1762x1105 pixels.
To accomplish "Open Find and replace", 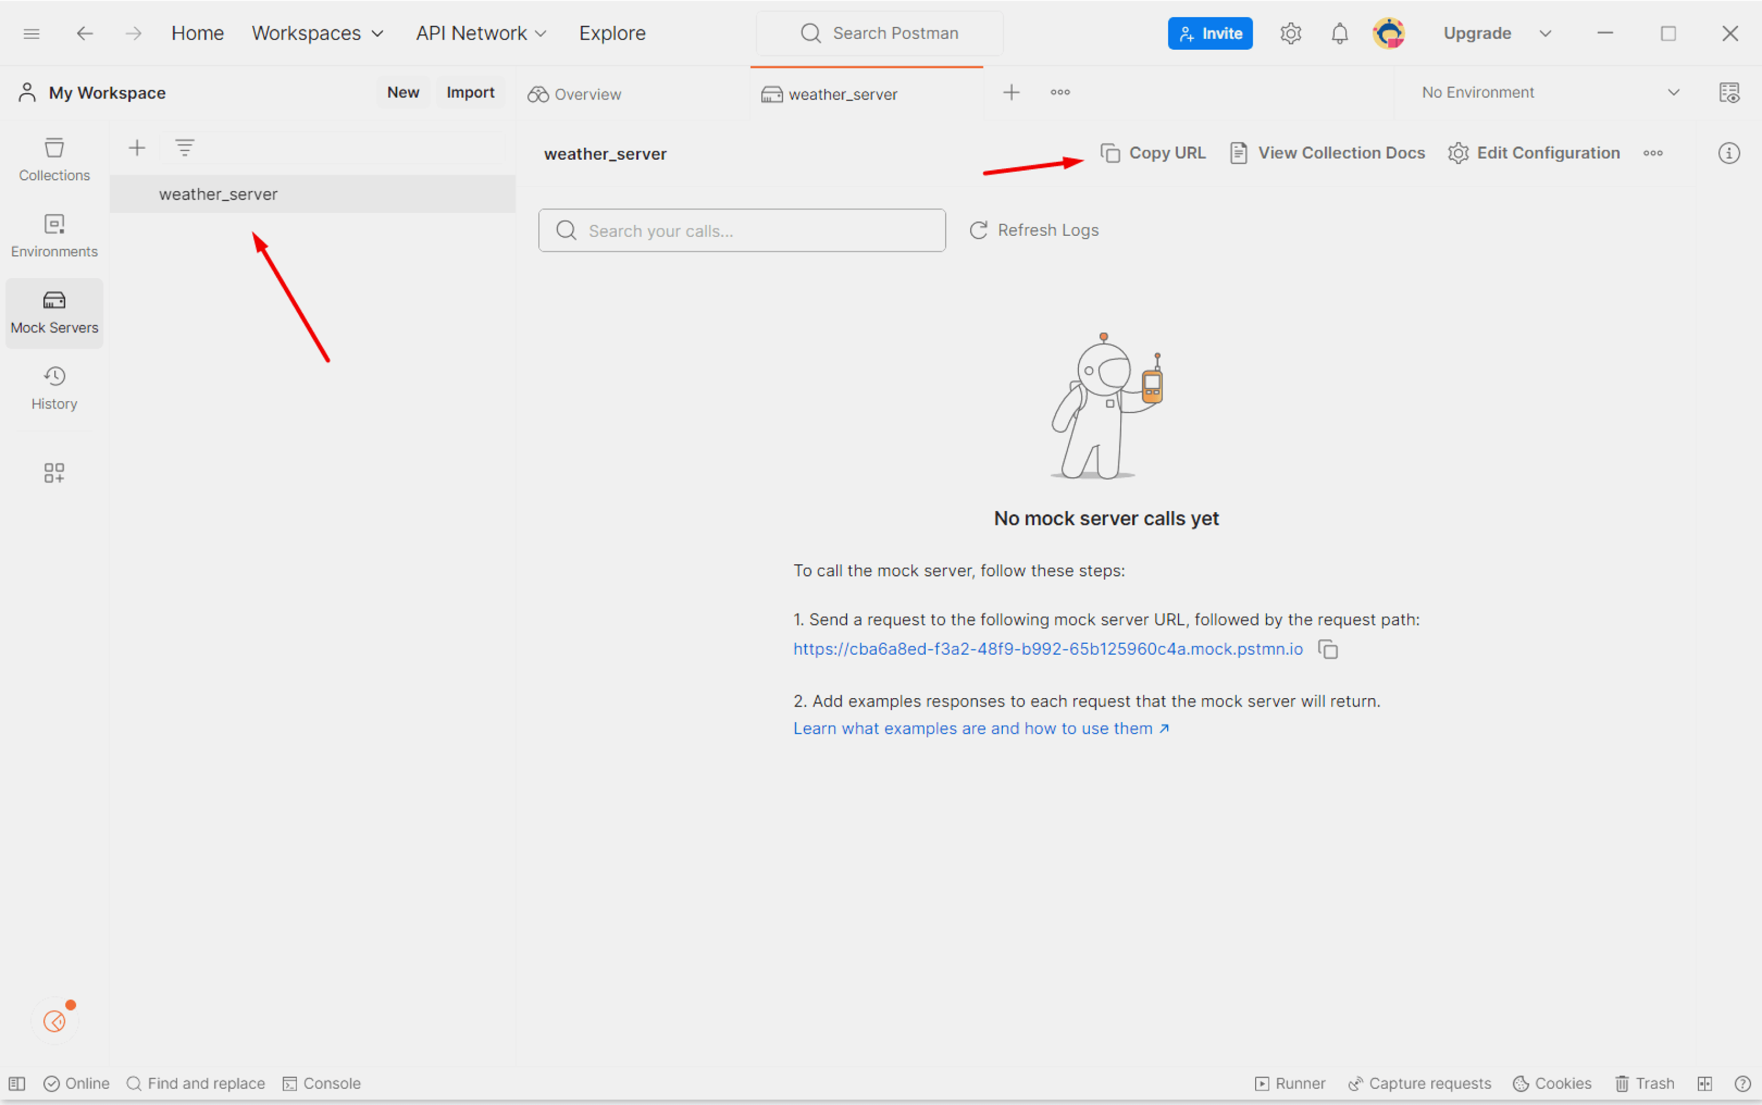I will 196,1083.
